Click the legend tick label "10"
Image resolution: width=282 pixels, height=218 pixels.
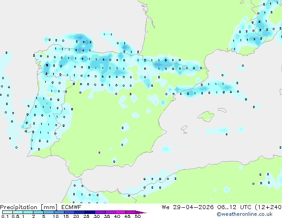coord(56,216)
